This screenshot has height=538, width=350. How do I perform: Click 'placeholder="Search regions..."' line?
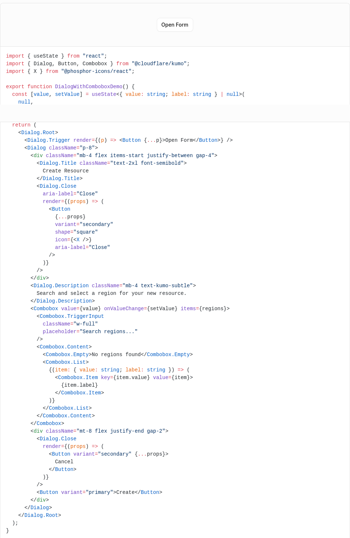(90, 331)
